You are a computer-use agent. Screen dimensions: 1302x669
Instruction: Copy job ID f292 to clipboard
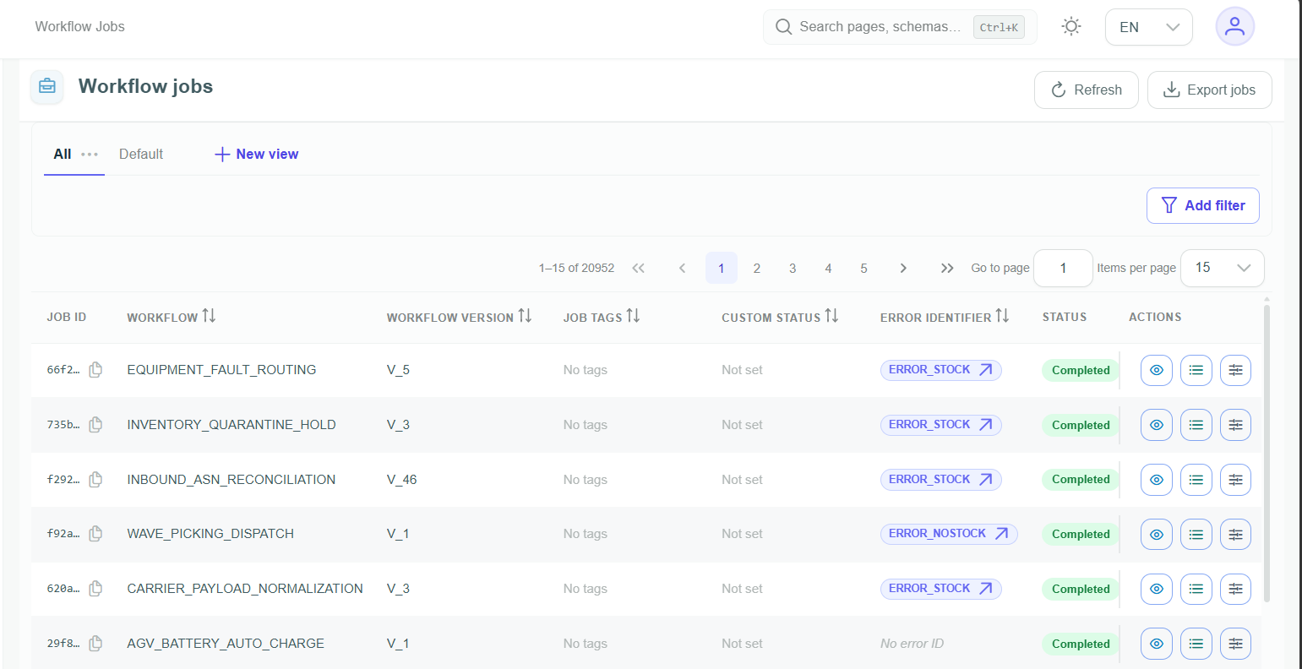(x=95, y=480)
